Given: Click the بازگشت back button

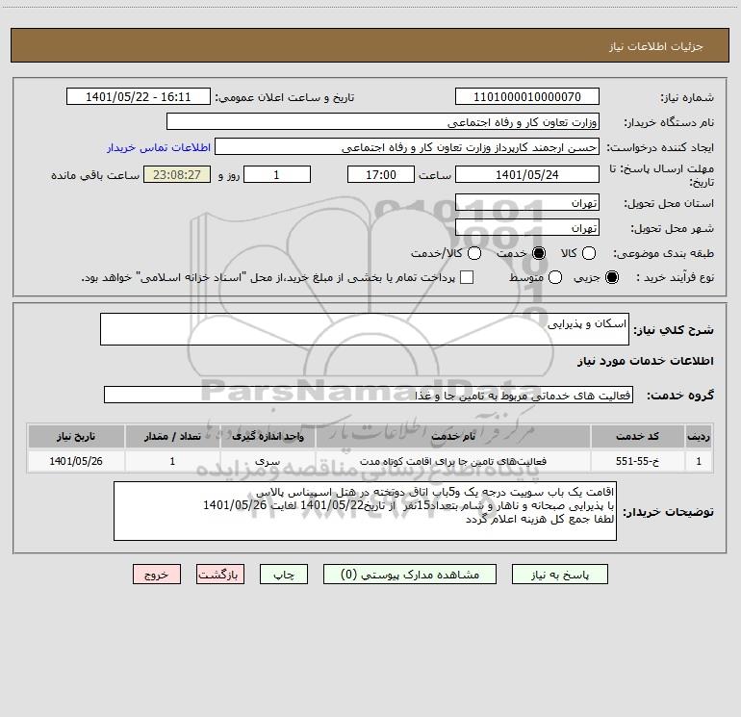Looking at the screenshot, I should 220,575.
